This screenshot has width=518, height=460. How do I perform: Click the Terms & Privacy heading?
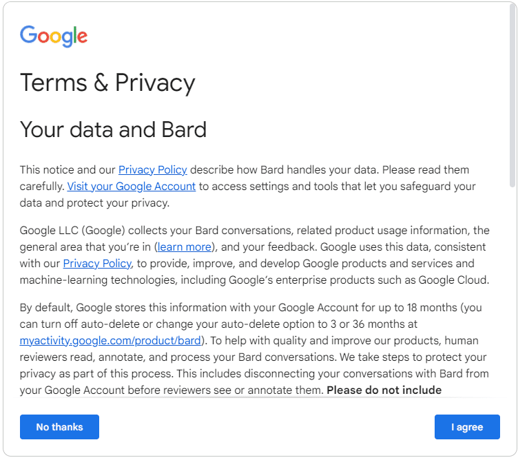click(x=107, y=83)
